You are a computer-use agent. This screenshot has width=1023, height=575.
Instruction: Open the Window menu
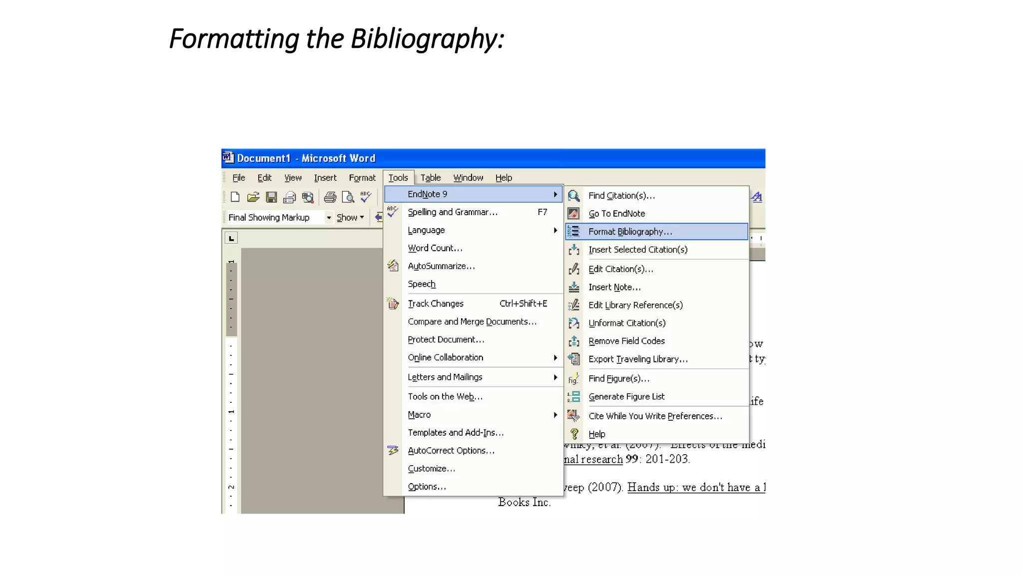(468, 178)
